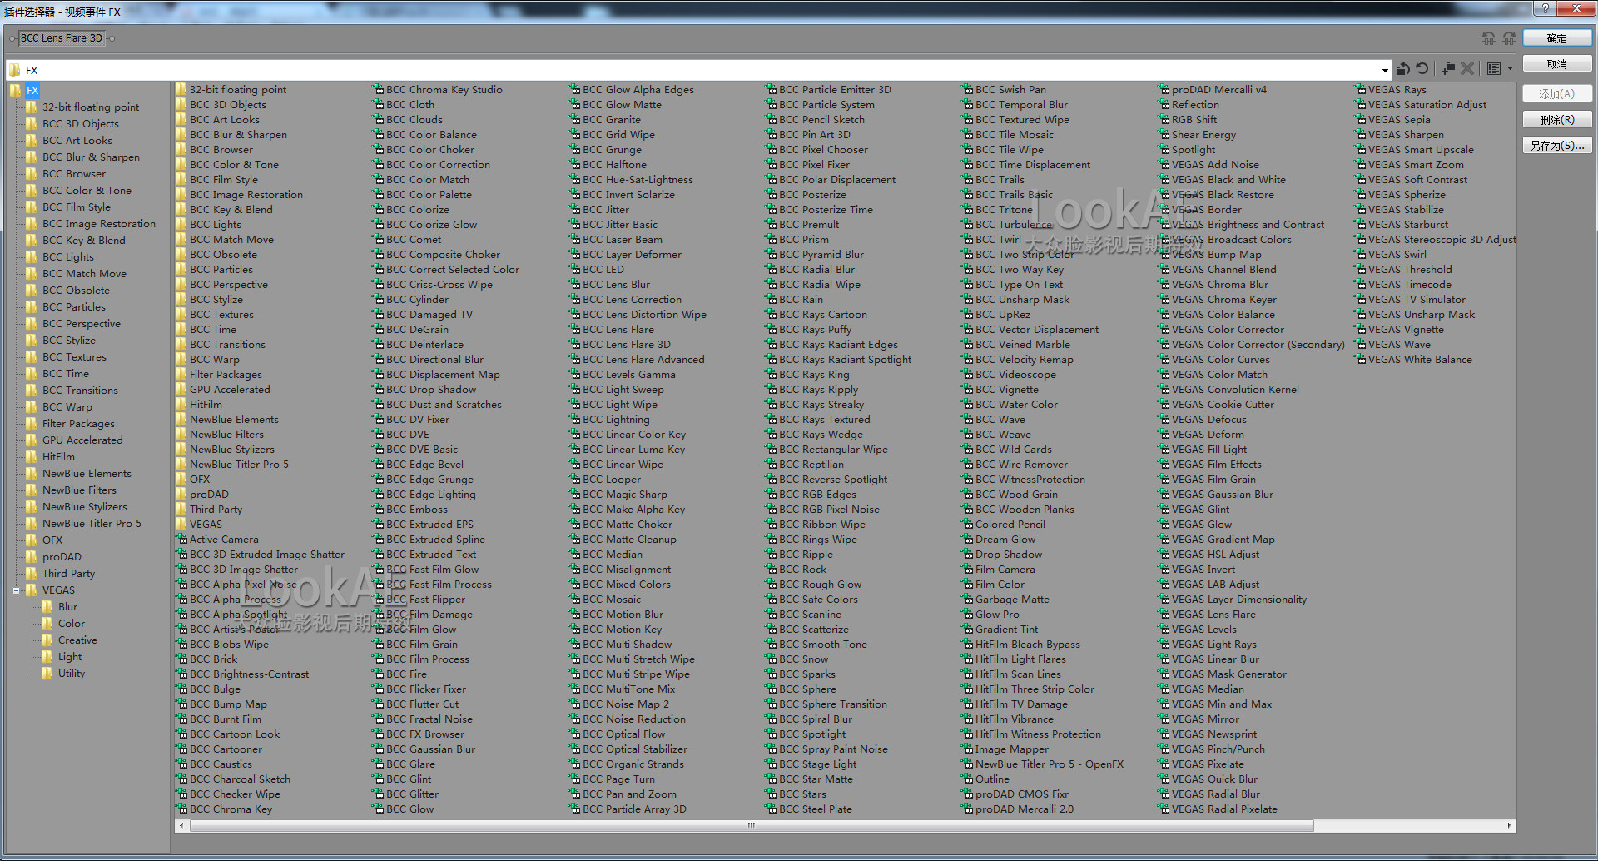Select BCC Pan and Zoom plug-in
The width and height of the screenshot is (1598, 861).
(629, 794)
